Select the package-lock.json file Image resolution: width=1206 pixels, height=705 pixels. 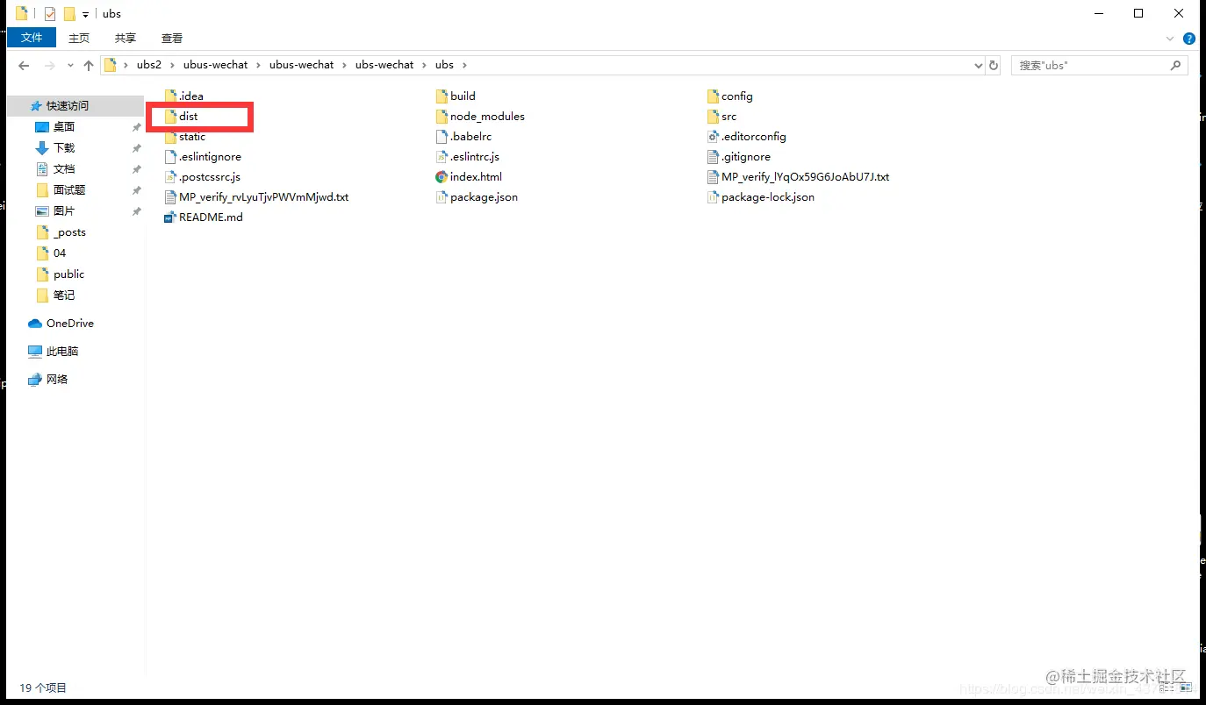click(x=760, y=196)
